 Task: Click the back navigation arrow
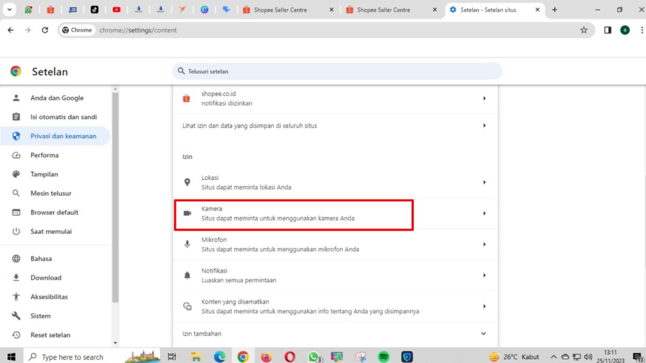[x=11, y=30]
